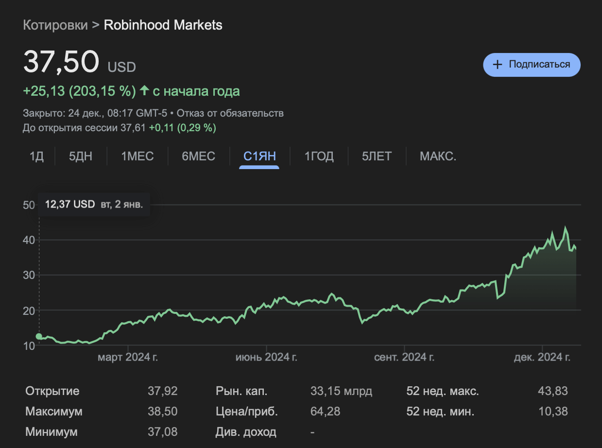This screenshot has width=602, height=448.
Task: Click the Минимум value 37,08
Action: 163,431
